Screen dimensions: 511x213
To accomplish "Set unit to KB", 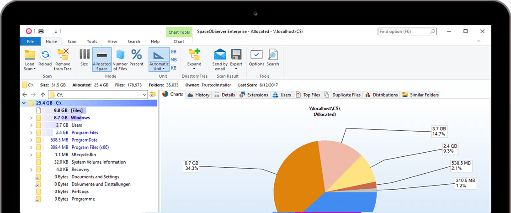I will (174, 68).
